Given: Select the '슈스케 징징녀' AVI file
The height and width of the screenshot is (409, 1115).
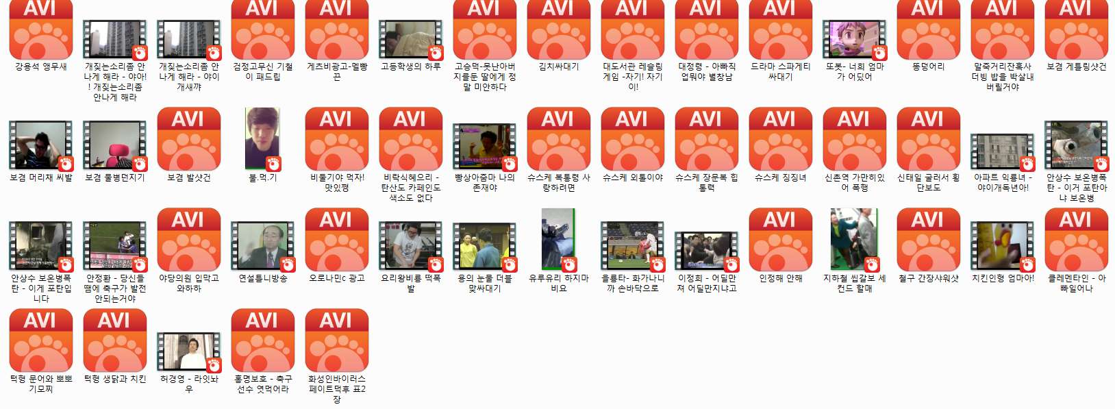Looking at the screenshot, I should point(780,139).
